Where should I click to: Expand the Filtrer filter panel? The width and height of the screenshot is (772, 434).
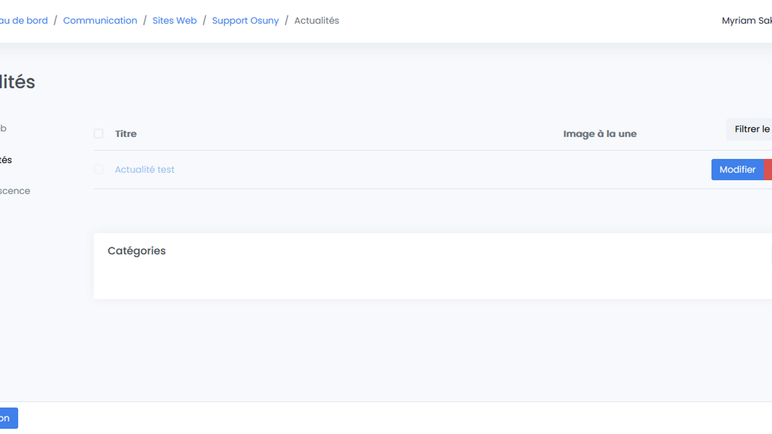[x=751, y=129]
